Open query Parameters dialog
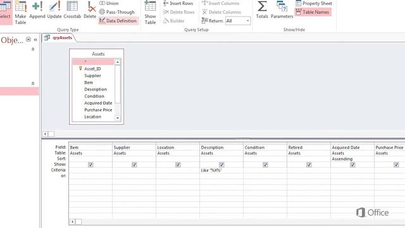 282,10
